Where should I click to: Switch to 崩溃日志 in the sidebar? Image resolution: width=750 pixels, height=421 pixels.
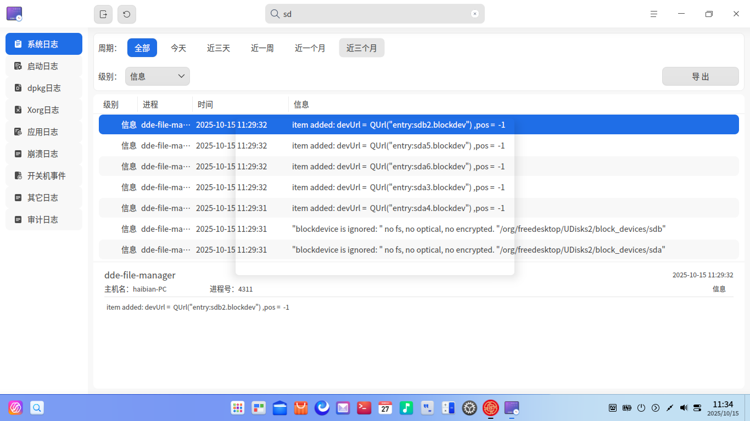click(44, 153)
